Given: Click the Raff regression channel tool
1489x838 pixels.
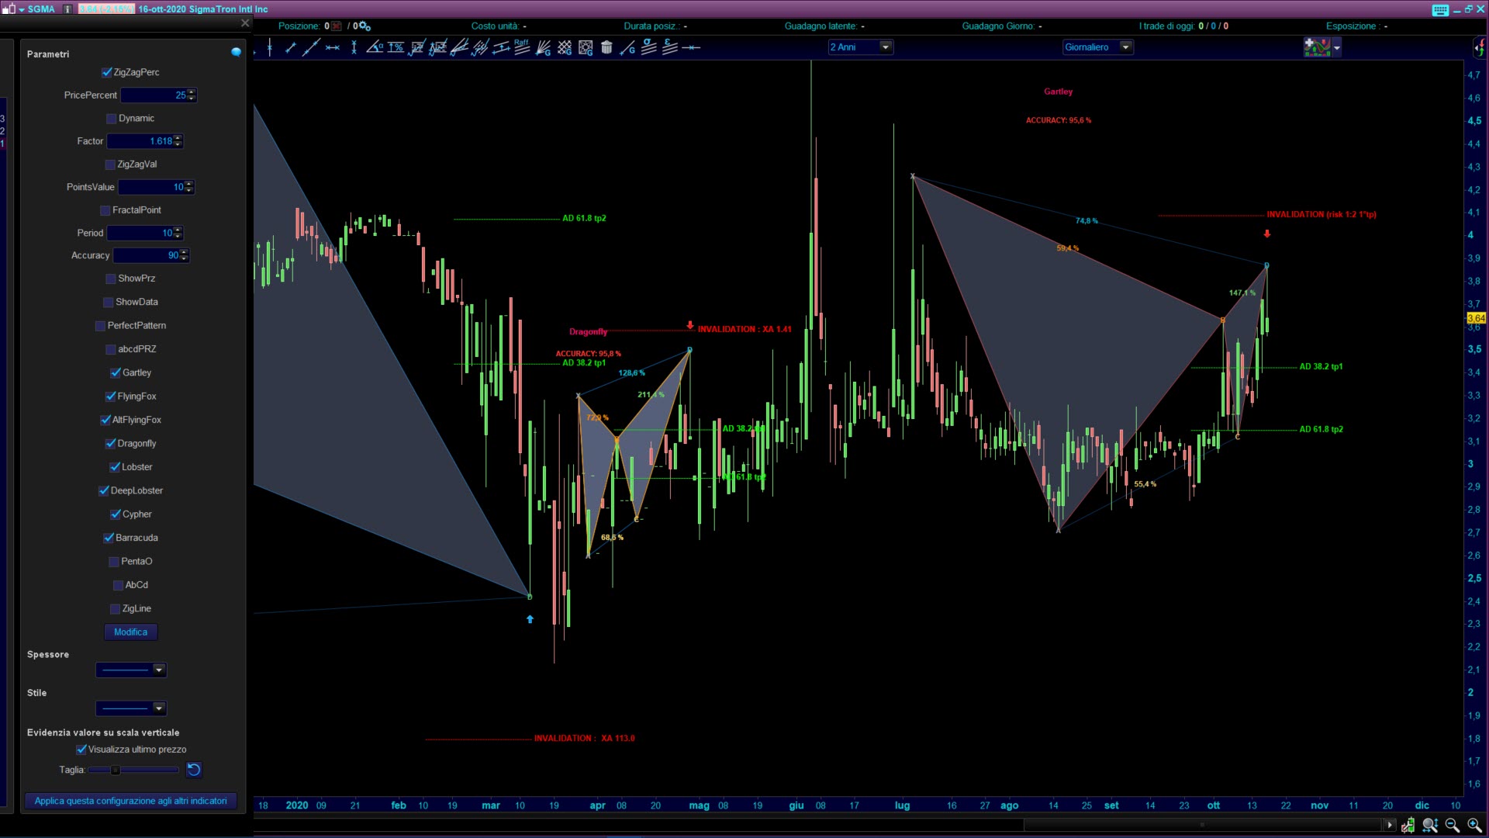Looking at the screenshot, I should click(x=522, y=47).
